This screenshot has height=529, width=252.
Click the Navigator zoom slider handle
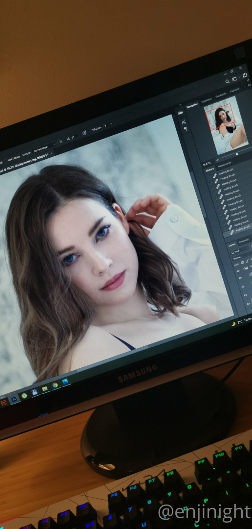point(237,154)
